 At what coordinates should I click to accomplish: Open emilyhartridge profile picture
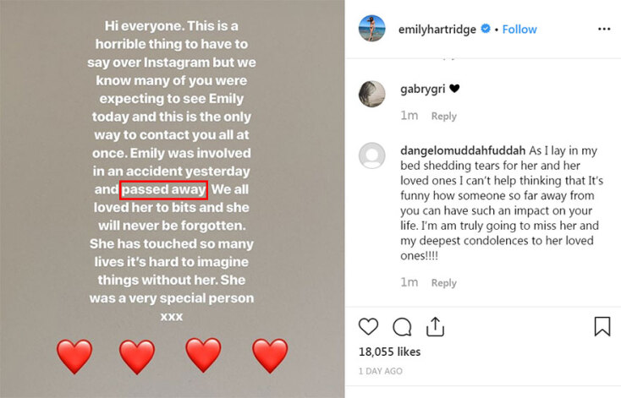[x=372, y=29]
